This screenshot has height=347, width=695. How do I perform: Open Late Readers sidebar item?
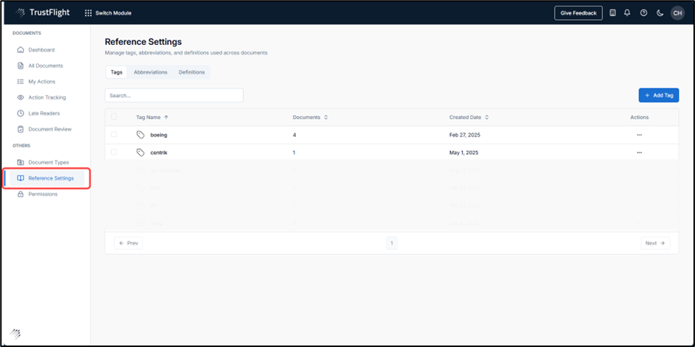[43, 113]
